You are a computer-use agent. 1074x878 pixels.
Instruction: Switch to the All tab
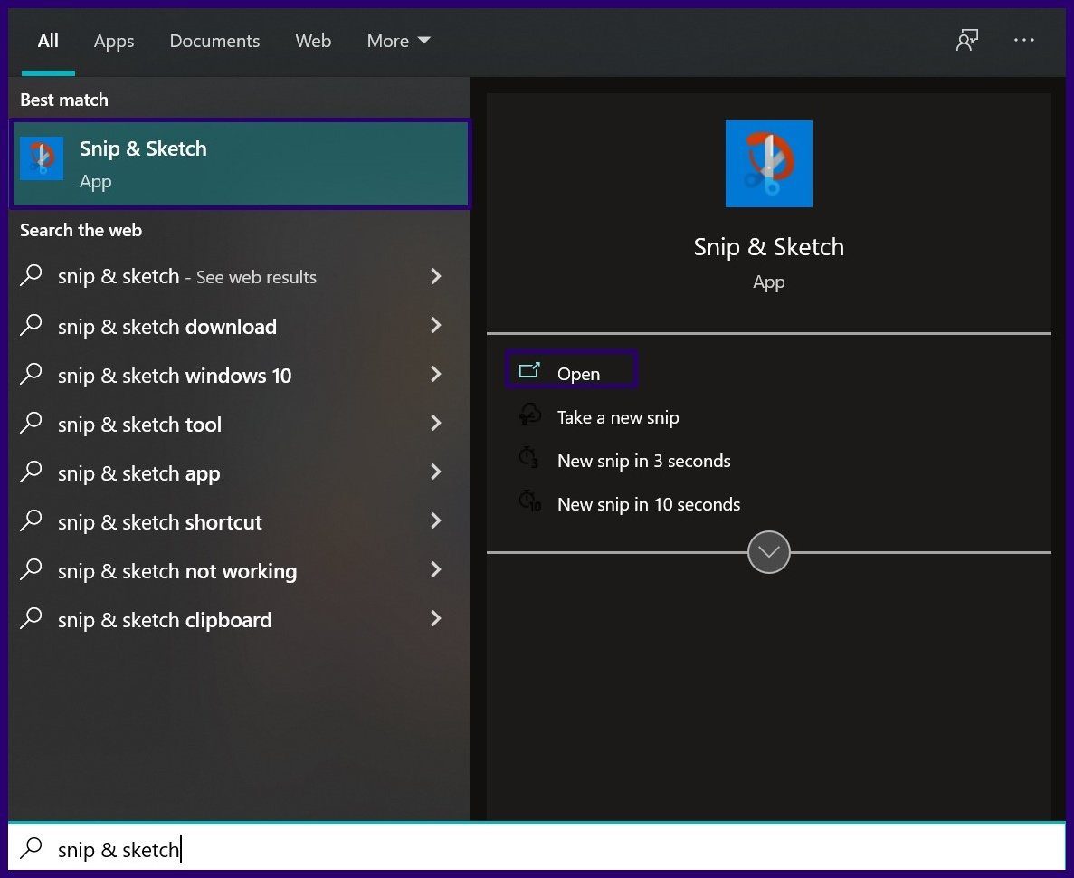[48, 41]
